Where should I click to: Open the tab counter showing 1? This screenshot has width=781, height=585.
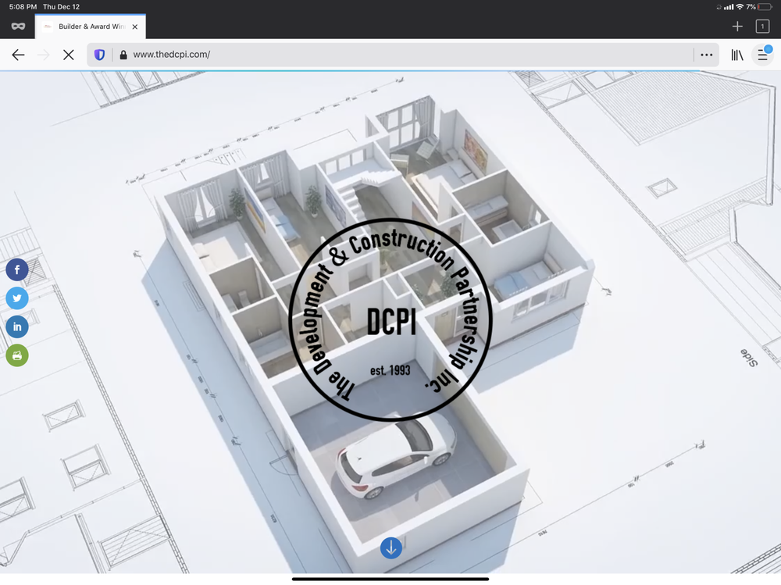(762, 27)
